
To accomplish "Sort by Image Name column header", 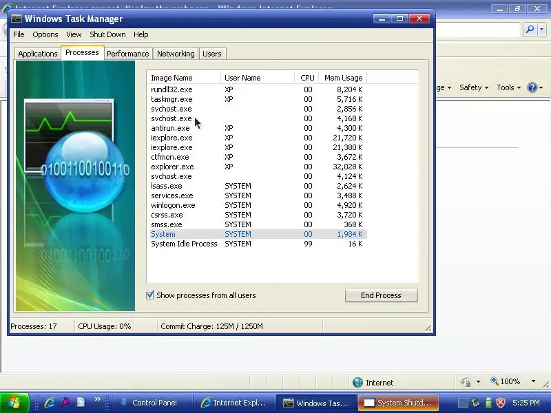I will point(183,78).
